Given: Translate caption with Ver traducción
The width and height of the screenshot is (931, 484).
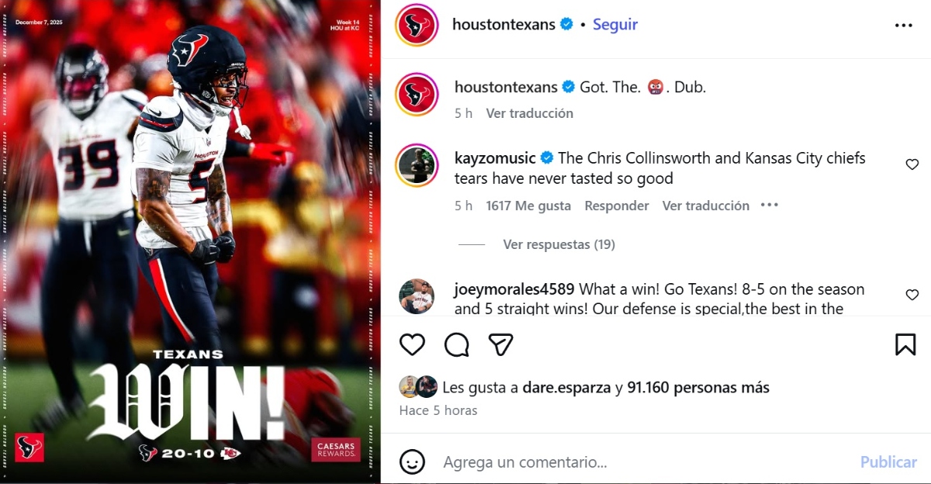Looking at the screenshot, I should 530,113.
